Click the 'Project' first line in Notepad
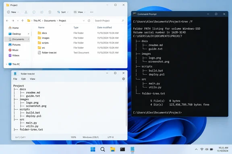This screenshot has height=154, width=232. point(19,86)
